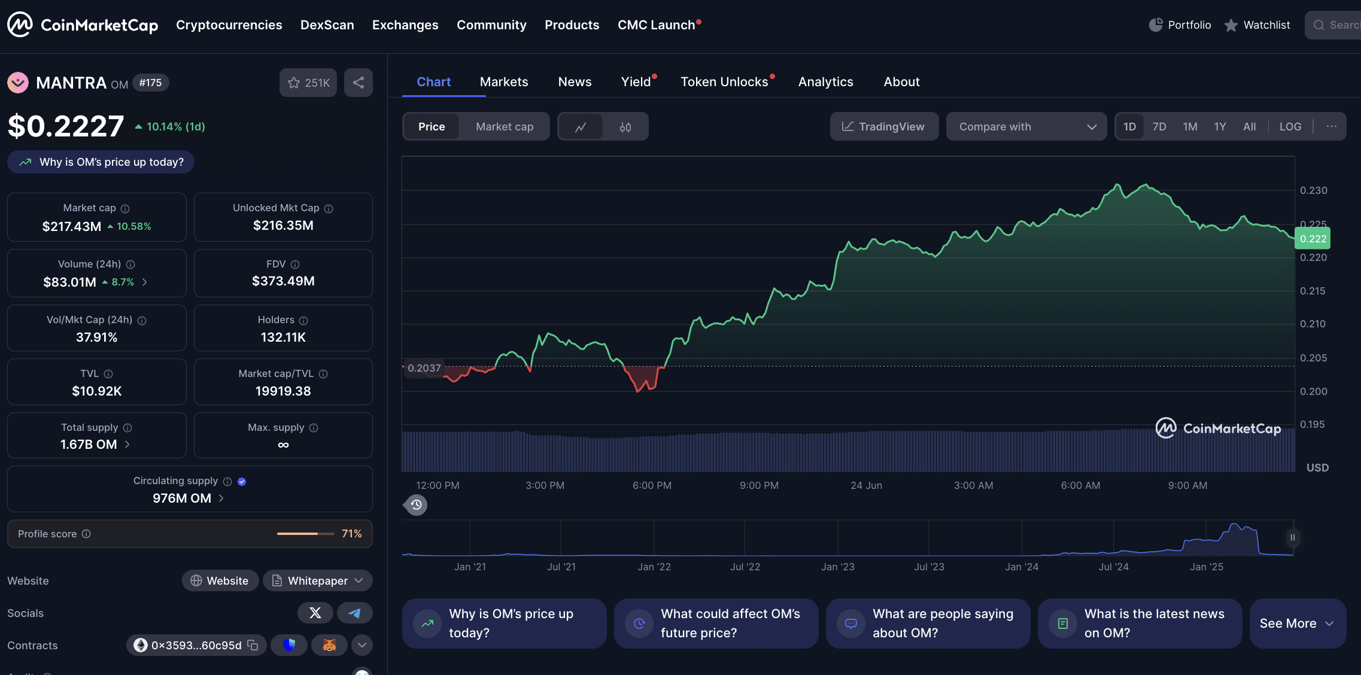Switch to the Token Unlocks tab
The image size is (1361, 675).
(x=726, y=82)
